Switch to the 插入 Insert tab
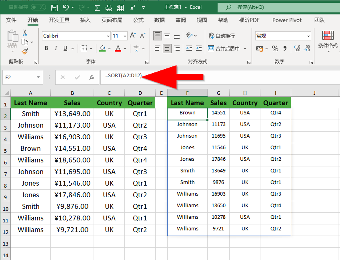 coord(86,20)
